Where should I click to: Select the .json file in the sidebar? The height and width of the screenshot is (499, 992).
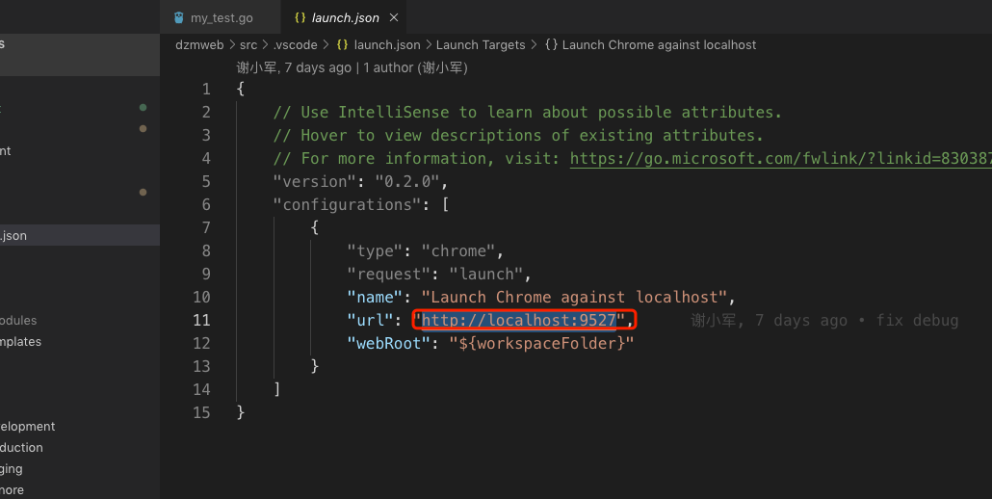click(80, 235)
